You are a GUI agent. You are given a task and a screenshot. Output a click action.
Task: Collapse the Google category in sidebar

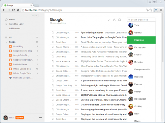pyautogui.click(x=6, y=42)
